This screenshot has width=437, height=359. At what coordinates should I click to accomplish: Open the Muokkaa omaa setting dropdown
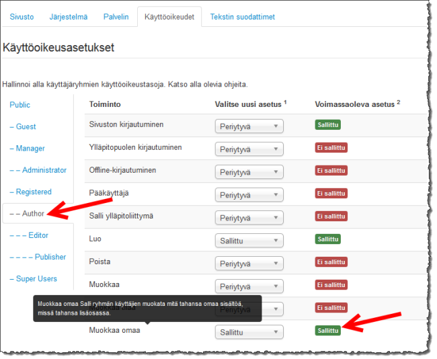click(249, 332)
